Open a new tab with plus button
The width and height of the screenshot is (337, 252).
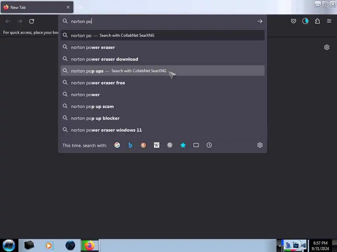point(80,8)
